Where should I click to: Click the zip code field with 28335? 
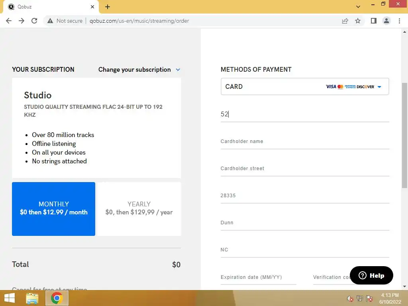pos(305,196)
